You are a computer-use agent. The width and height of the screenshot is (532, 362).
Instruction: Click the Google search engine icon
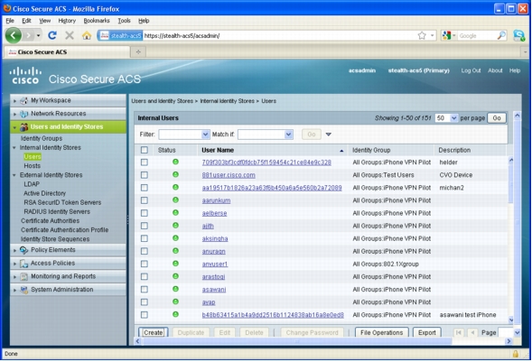pyautogui.click(x=446, y=35)
